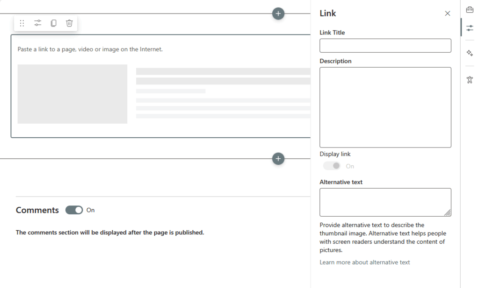Click the 'Comments' heading text
This screenshot has height=288, width=479.
point(37,210)
